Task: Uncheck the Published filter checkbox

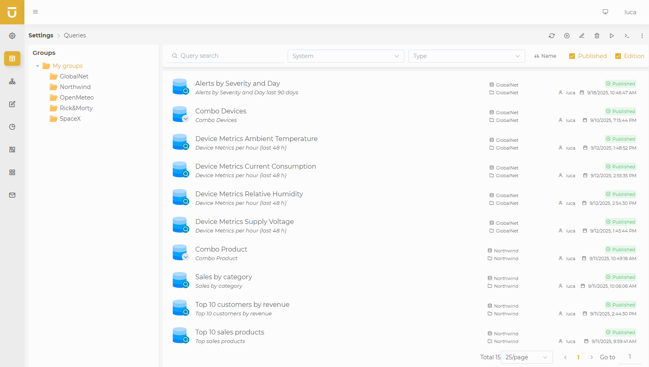Action: click(572, 56)
